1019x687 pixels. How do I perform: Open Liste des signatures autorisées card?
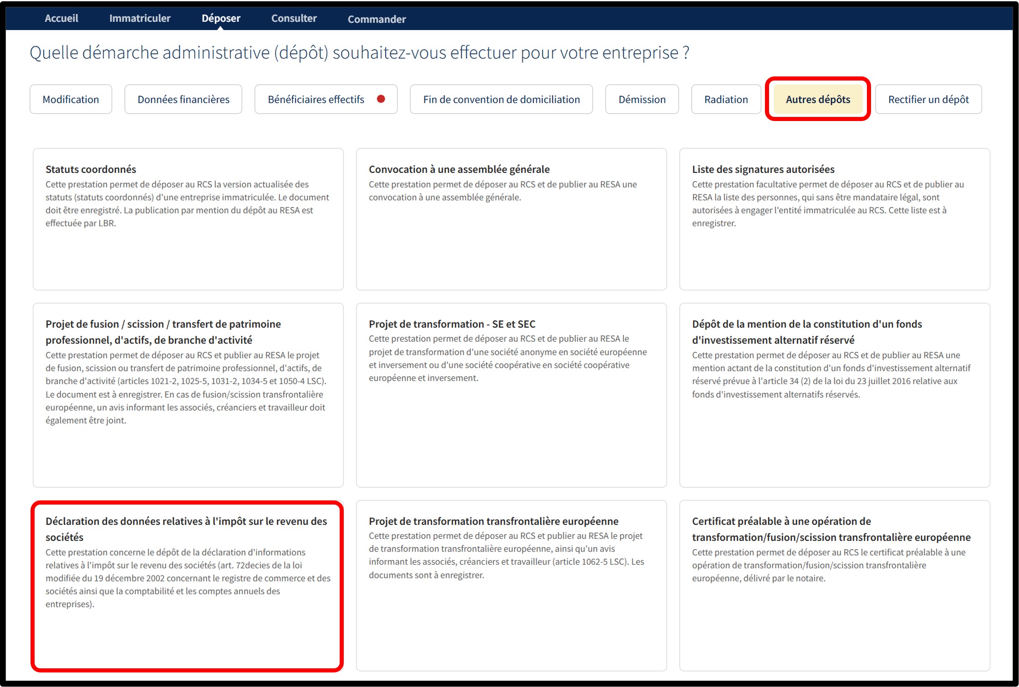[x=834, y=219]
